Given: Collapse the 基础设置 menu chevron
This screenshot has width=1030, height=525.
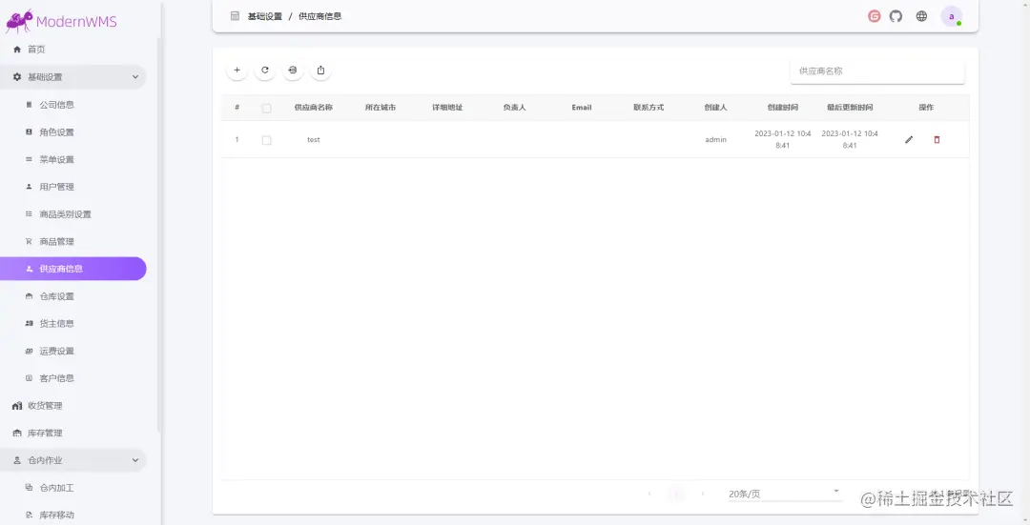Looking at the screenshot, I should coord(135,77).
